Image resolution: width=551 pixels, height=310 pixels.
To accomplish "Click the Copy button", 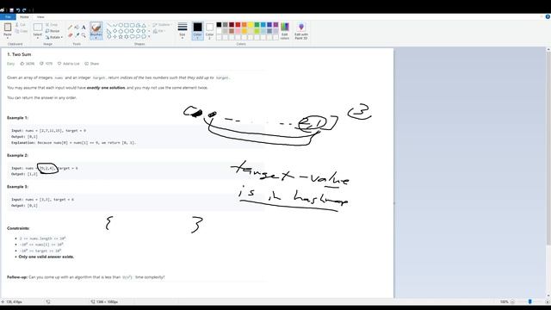I will (21, 31).
